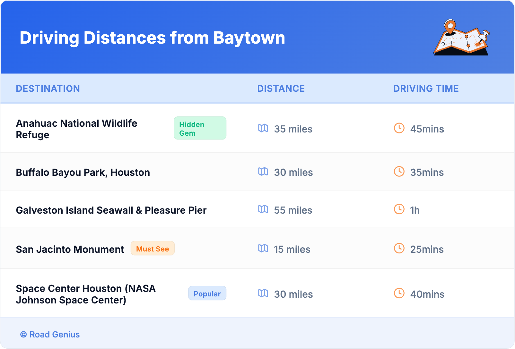Click the map icon beside 35 miles
The height and width of the screenshot is (349, 515).
263,128
